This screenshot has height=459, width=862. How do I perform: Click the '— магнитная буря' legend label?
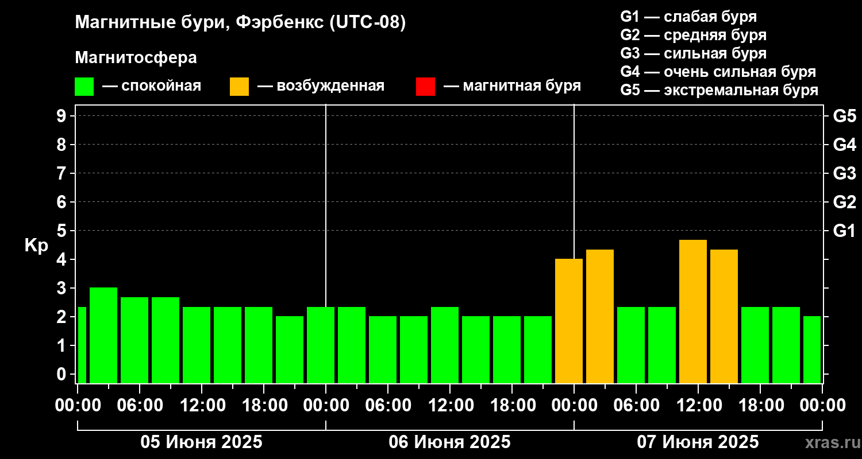512,86
